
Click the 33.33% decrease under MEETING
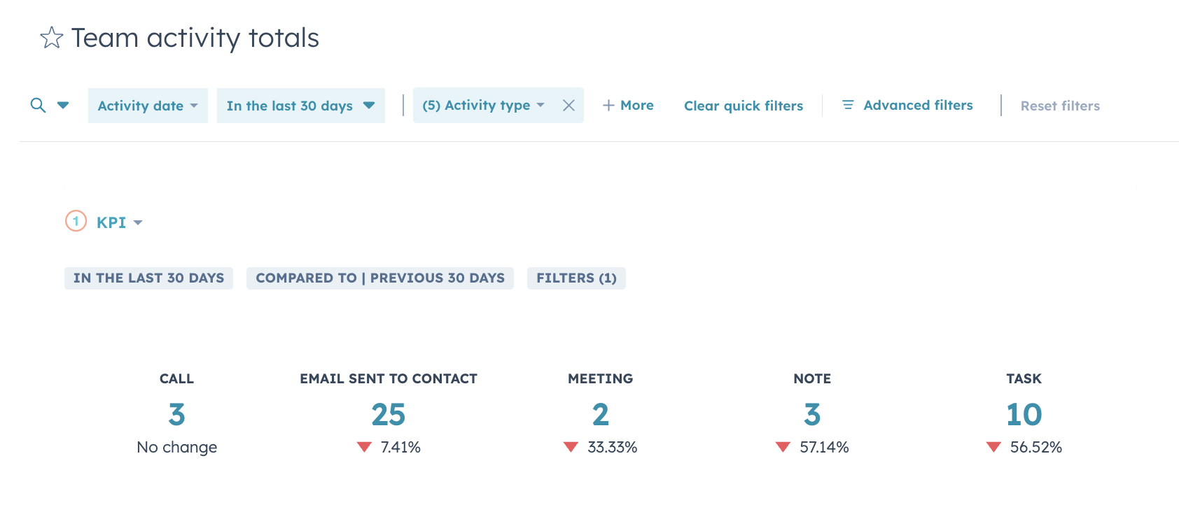pos(601,447)
